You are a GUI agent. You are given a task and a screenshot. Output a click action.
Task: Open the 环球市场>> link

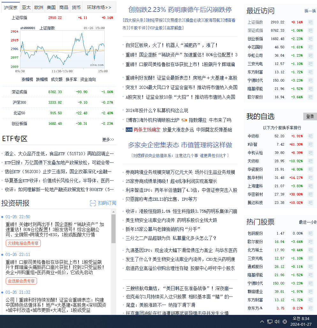[x=99, y=8]
